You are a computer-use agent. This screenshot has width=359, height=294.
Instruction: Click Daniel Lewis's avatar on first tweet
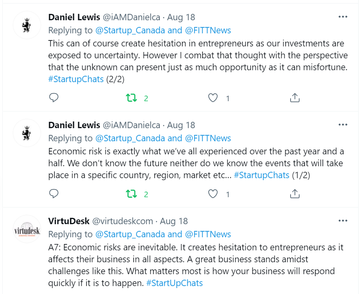[27, 25]
